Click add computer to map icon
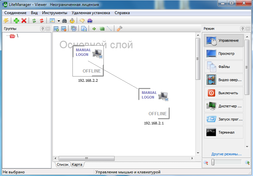The image size is (253, 176). [56, 29]
